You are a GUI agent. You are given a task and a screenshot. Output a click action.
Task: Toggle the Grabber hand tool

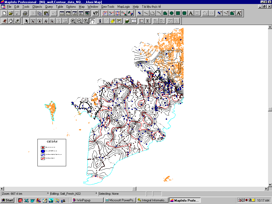tap(92, 21)
